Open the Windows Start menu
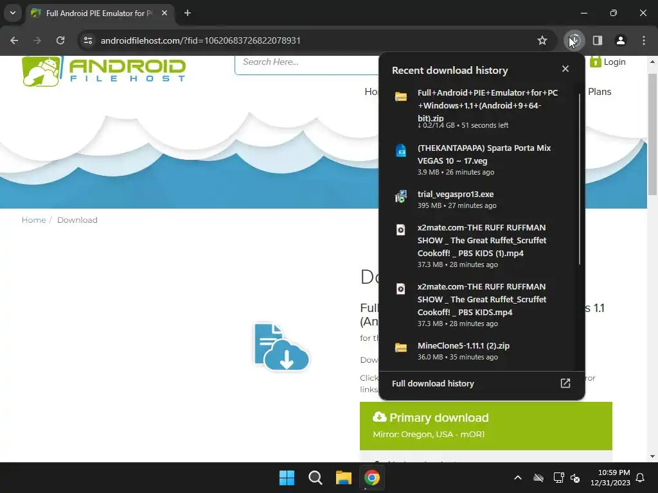Screen dimensions: 658x493 tap(287, 478)
